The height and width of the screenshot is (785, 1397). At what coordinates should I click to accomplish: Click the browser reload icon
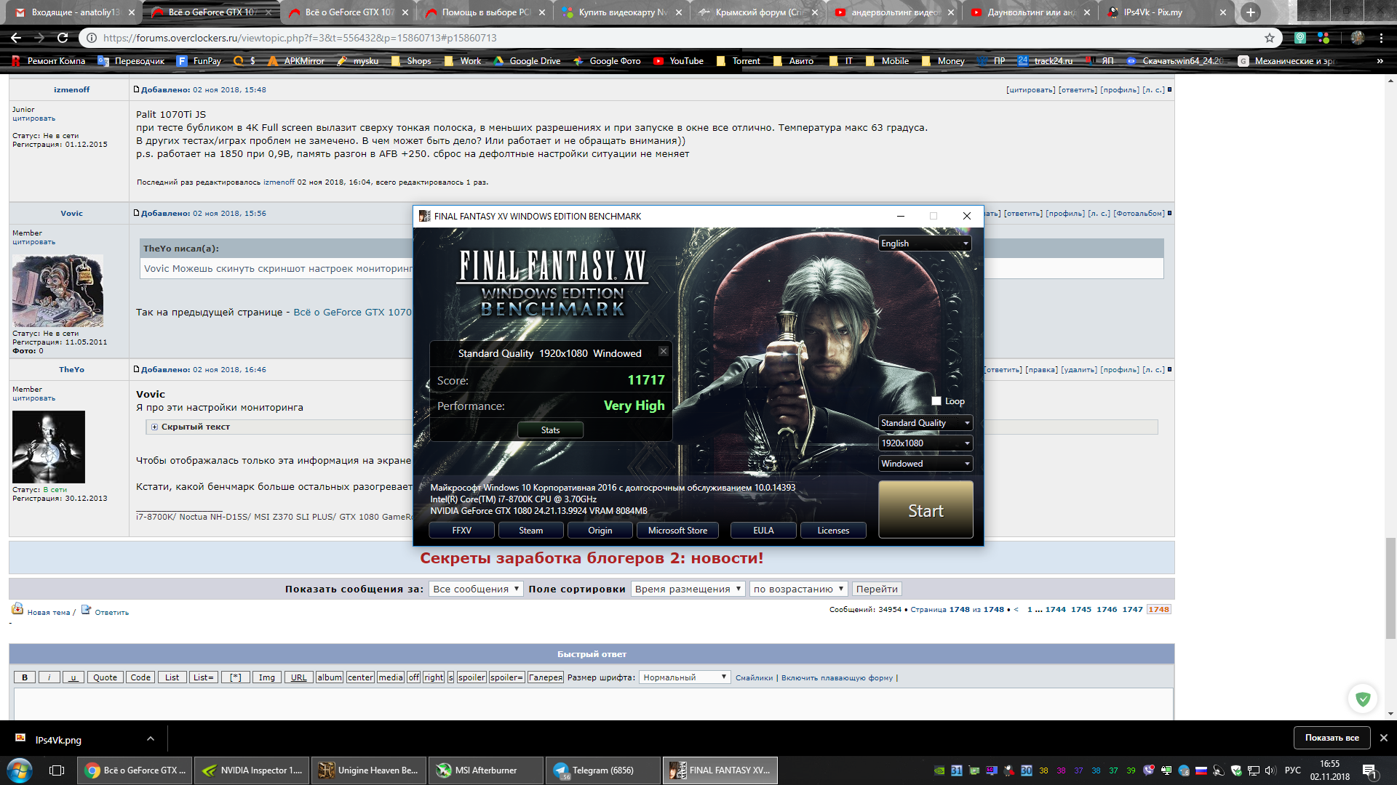pyautogui.click(x=63, y=38)
